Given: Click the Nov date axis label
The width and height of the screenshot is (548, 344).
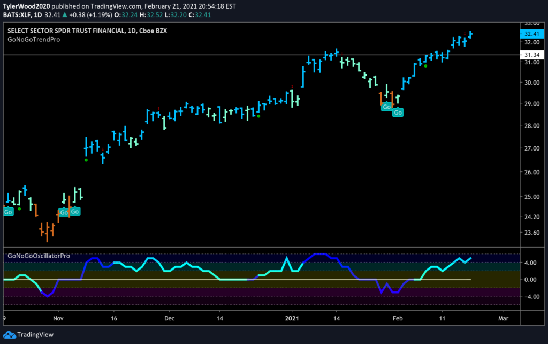Looking at the screenshot, I should tap(58, 318).
